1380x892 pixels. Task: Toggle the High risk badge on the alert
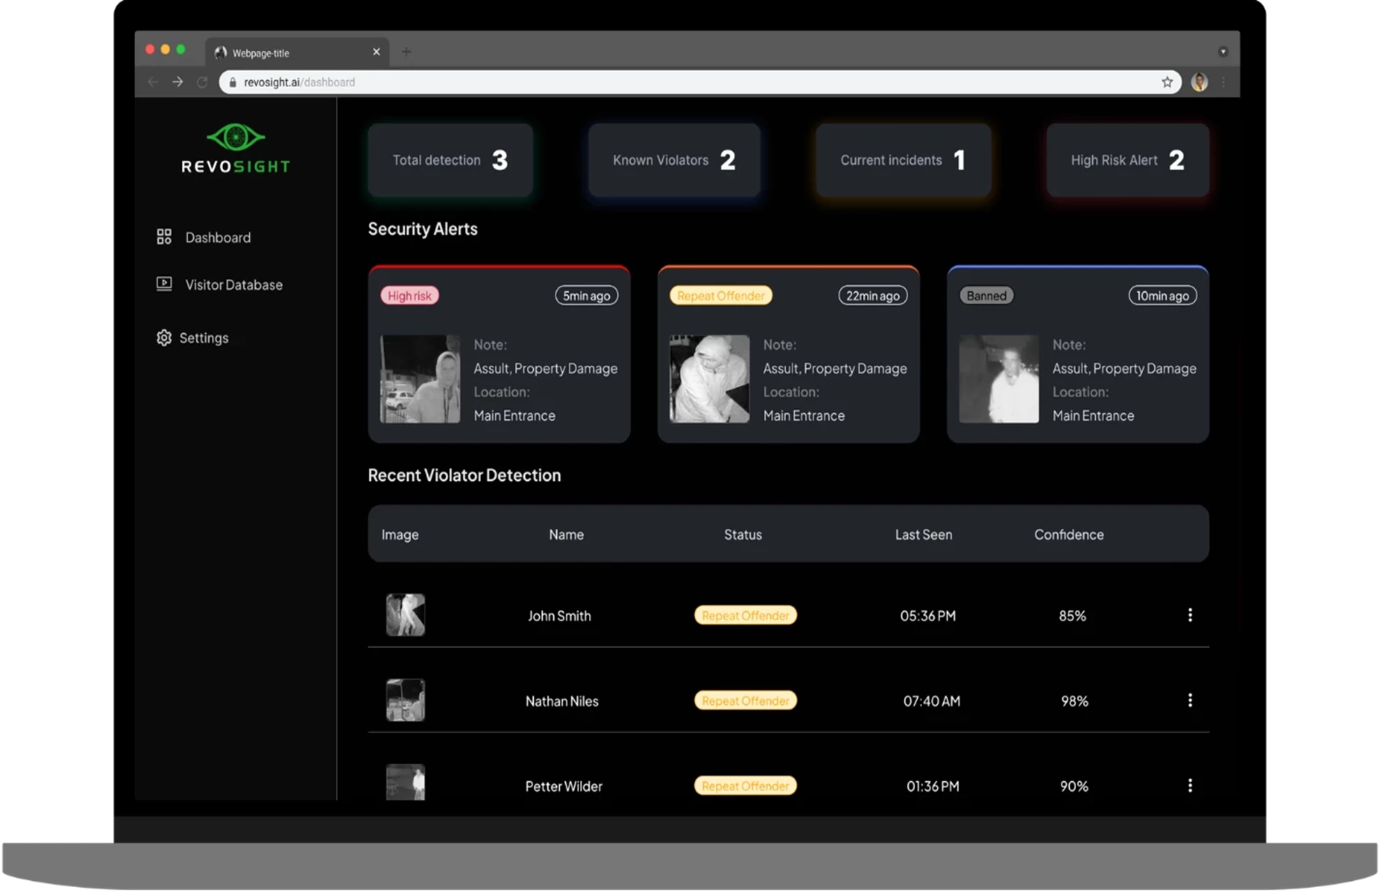(409, 295)
